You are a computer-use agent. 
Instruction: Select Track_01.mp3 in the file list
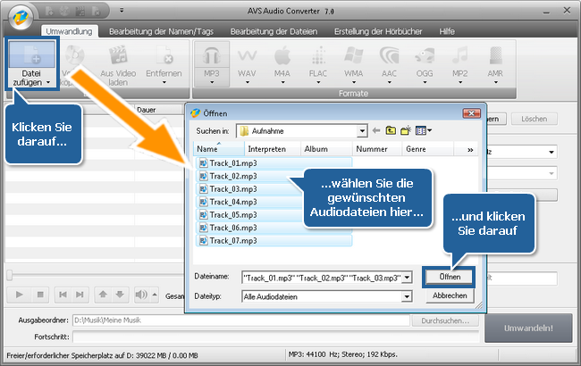pos(274,163)
